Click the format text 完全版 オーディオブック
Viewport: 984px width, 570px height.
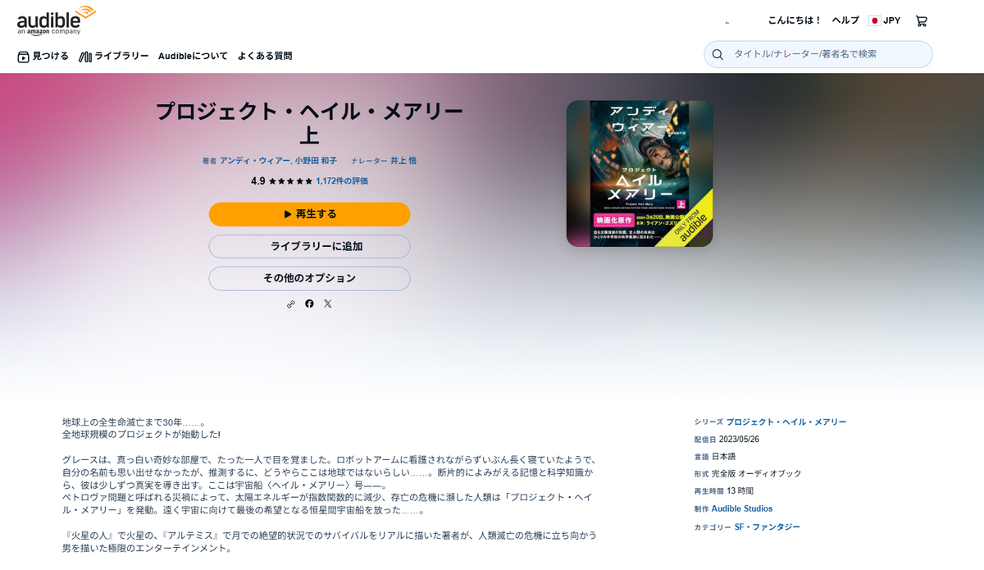(757, 473)
